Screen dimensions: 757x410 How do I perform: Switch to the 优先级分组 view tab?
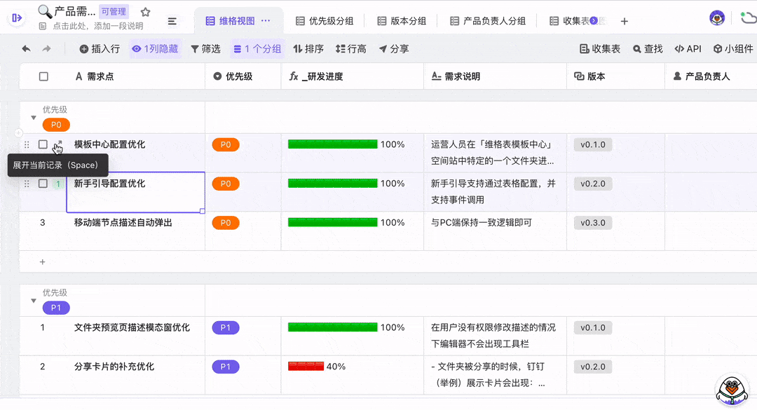[324, 21]
